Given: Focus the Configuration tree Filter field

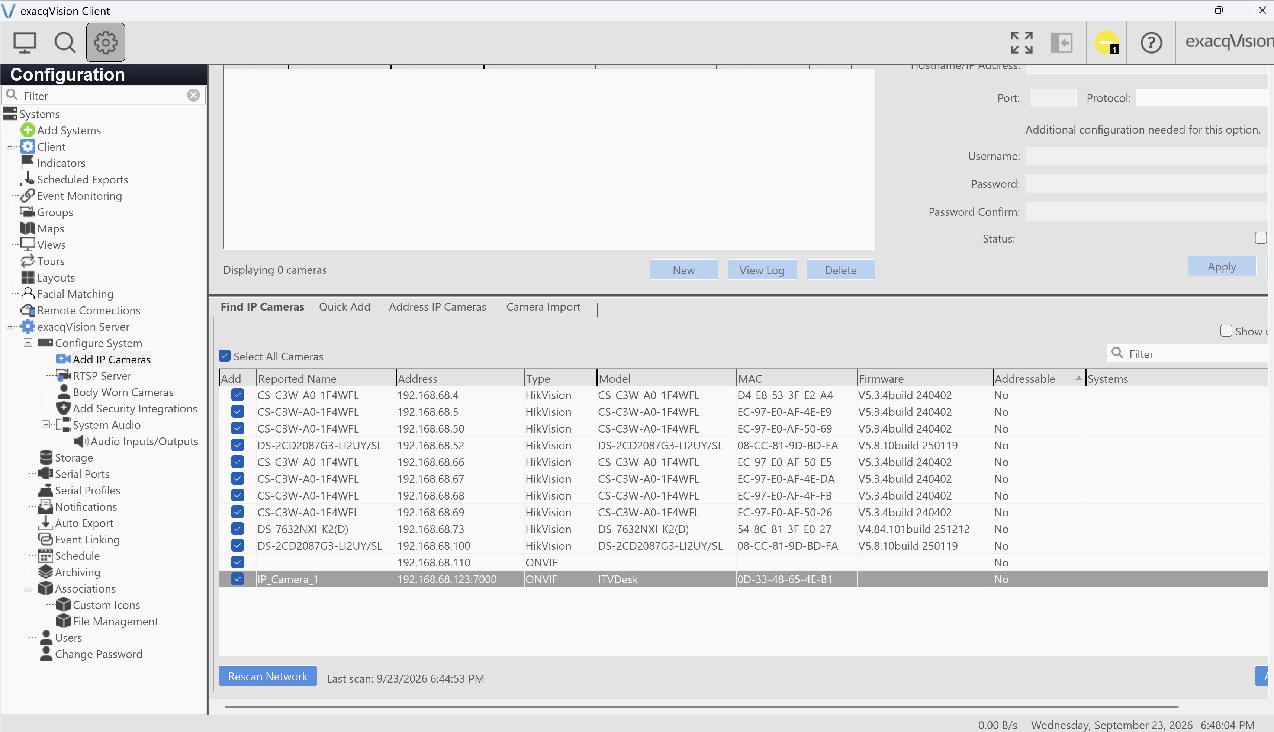Looking at the screenshot, I should (103, 96).
